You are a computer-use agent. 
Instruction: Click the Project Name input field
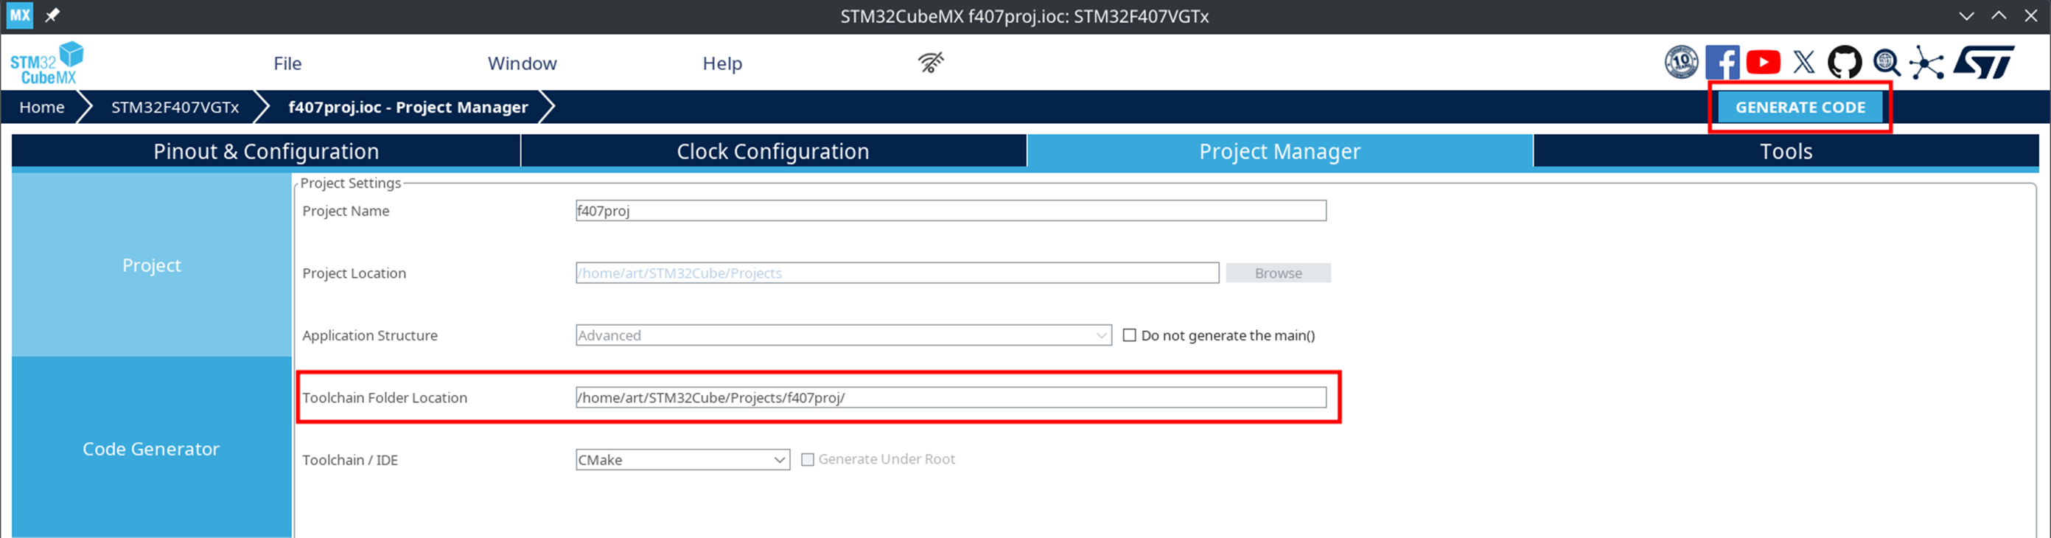click(x=951, y=211)
